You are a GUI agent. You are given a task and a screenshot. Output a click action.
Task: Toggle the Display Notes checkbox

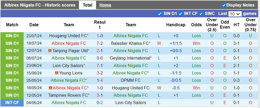(x=224, y=5)
